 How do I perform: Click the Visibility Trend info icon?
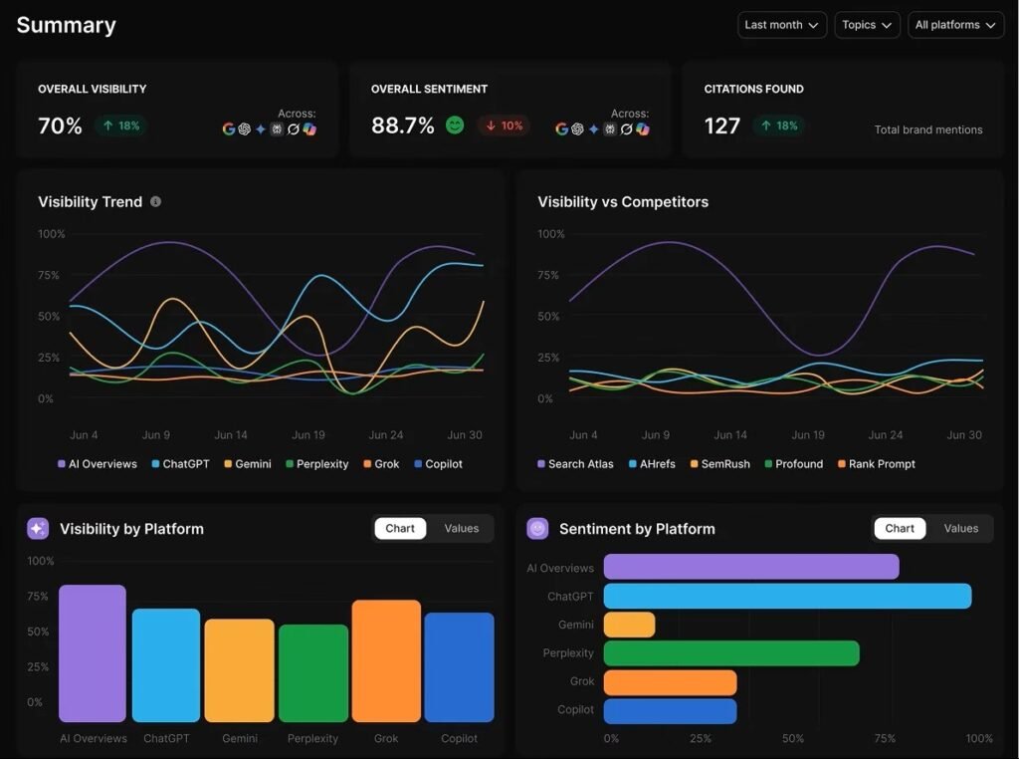(155, 202)
